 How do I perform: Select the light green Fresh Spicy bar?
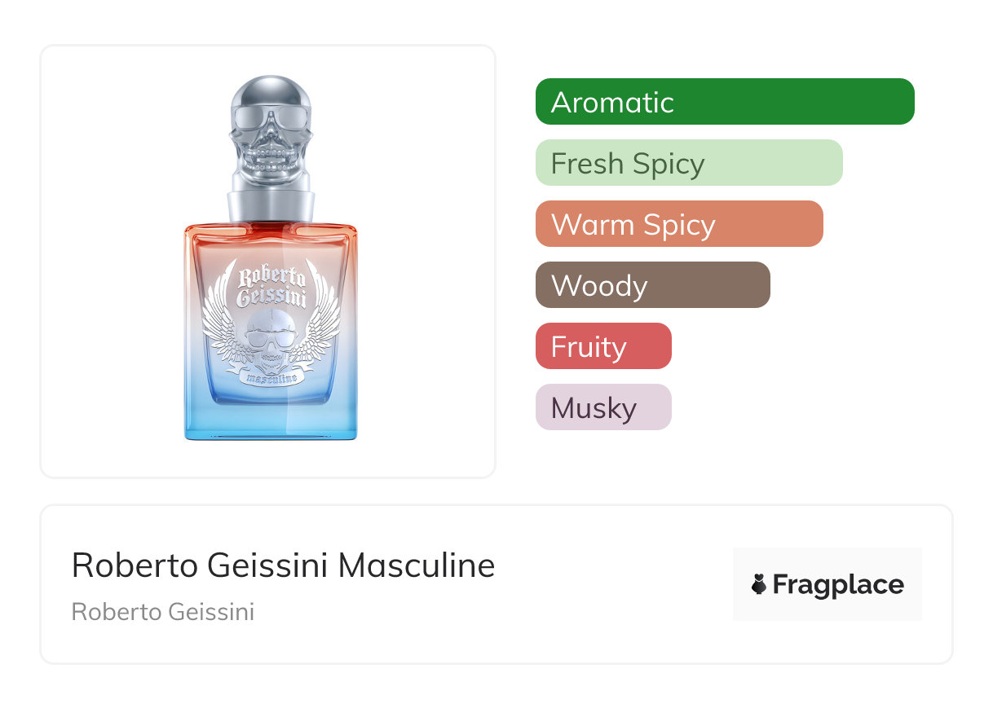coord(688,163)
